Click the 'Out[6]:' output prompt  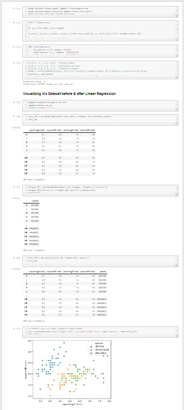click(17, 127)
